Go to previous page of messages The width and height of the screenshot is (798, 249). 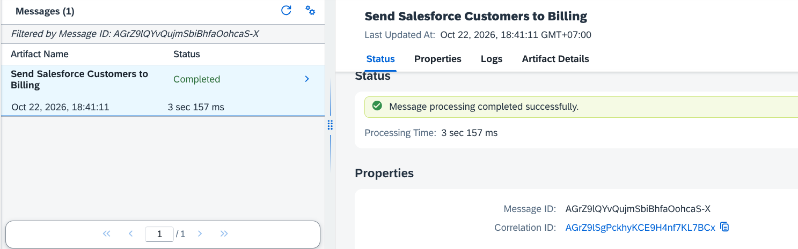[x=130, y=233]
